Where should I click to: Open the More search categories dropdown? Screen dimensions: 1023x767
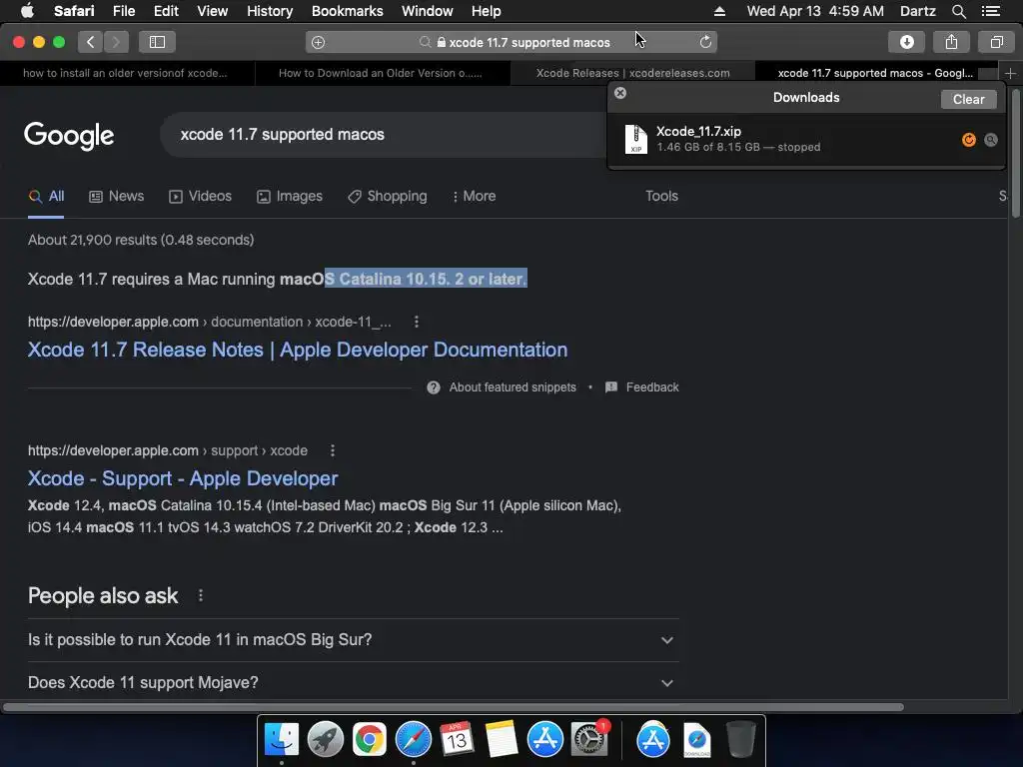[474, 197]
